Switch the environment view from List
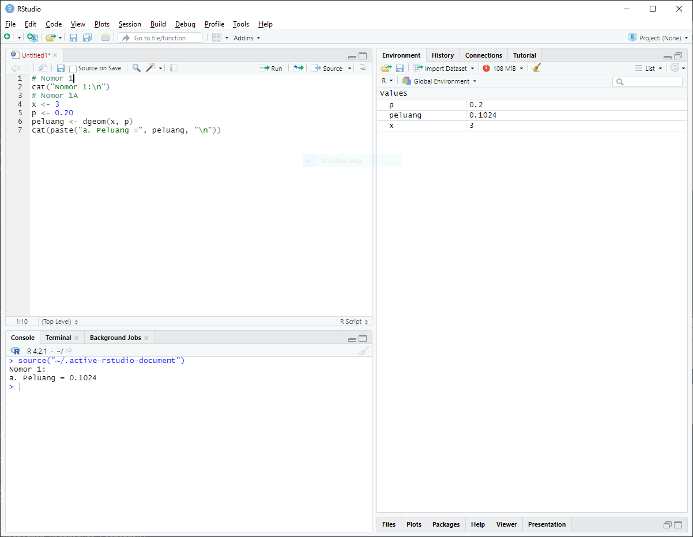Viewport: 693px width, 537px height. click(x=649, y=68)
